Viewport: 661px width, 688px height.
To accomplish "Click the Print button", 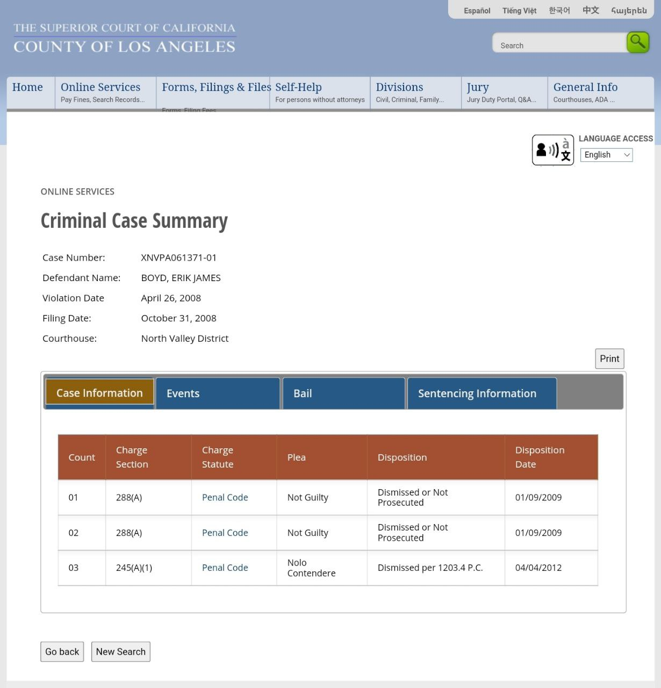I will click(609, 359).
